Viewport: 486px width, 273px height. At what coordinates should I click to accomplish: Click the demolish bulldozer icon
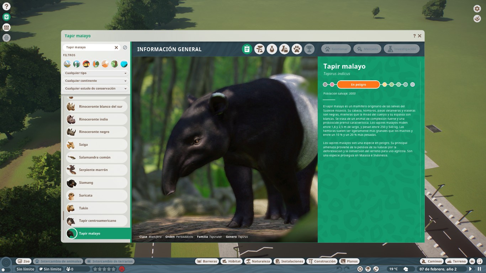[x=472, y=261]
